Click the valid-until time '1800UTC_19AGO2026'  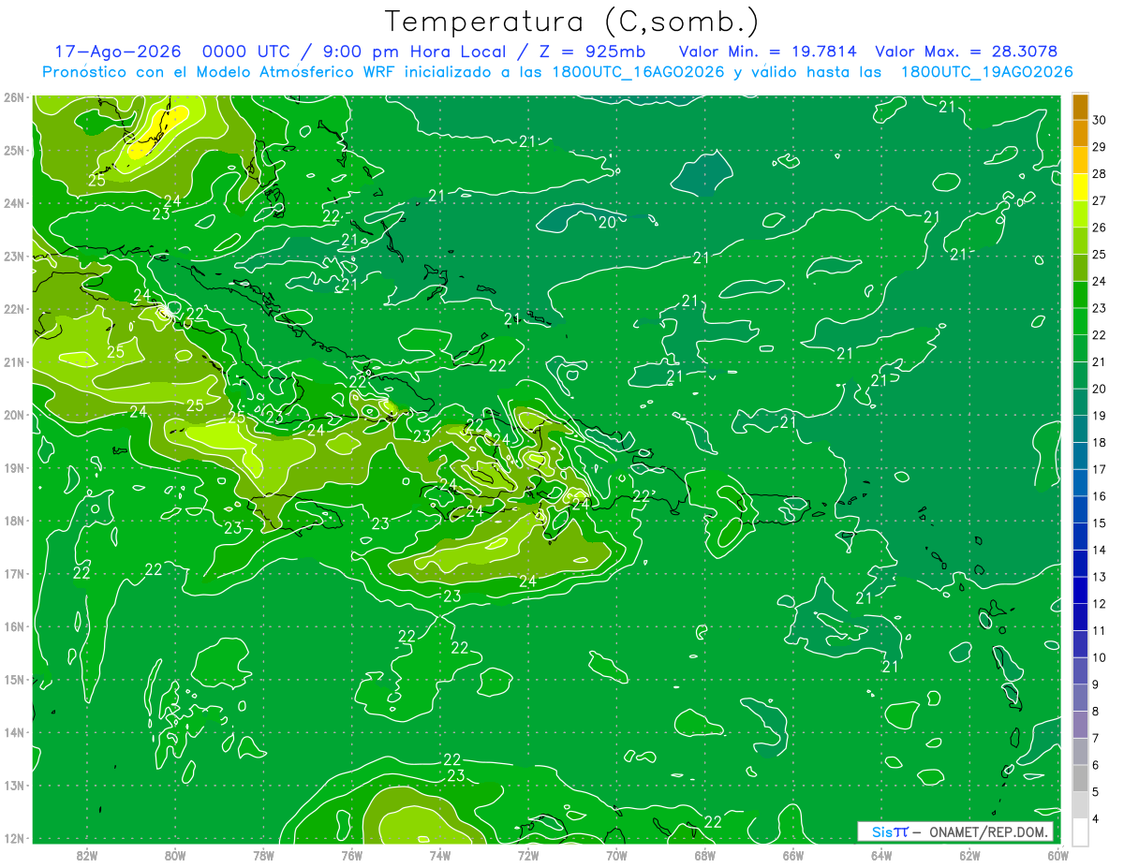986,72
